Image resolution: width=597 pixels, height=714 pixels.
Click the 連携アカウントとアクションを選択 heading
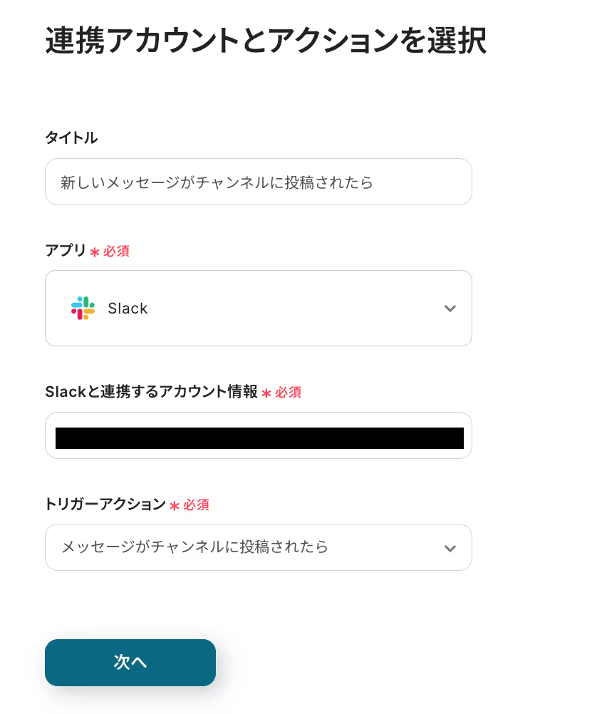click(x=266, y=41)
